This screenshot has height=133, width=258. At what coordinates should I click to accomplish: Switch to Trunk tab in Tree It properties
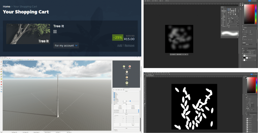pyautogui.click(x=116, y=90)
